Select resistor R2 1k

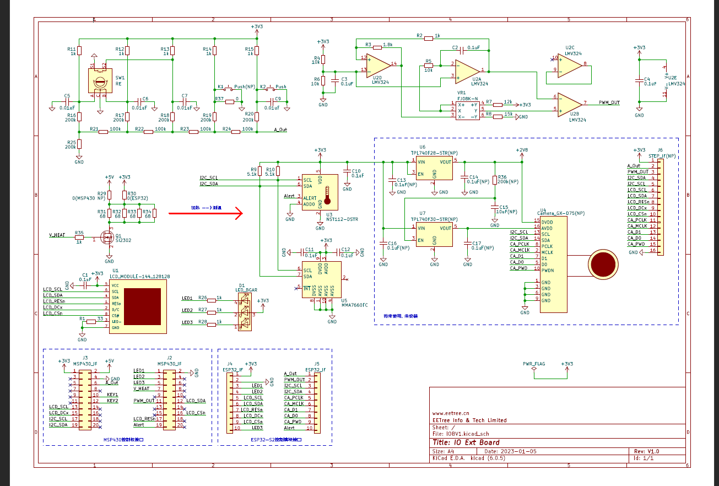tap(428, 39)
